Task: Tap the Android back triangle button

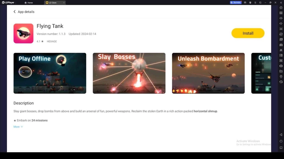Action: 281,135
